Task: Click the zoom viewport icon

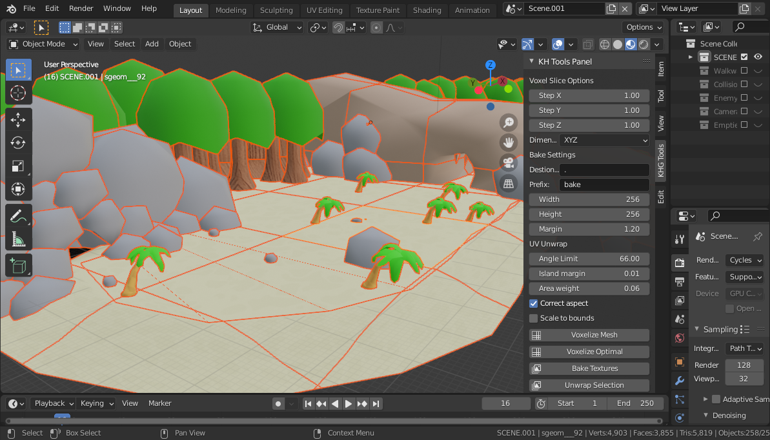Action: [x=509, y=123]
